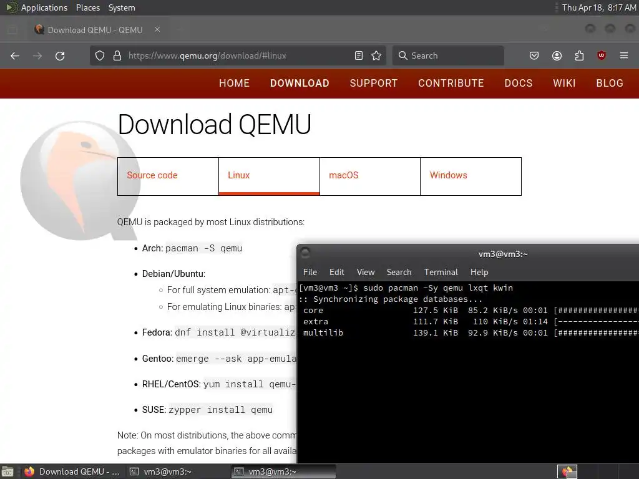Screen dimensions: 639x479
Task: Open CONTRIBUTE in QEMU navigation
Action: click(451, 83)
